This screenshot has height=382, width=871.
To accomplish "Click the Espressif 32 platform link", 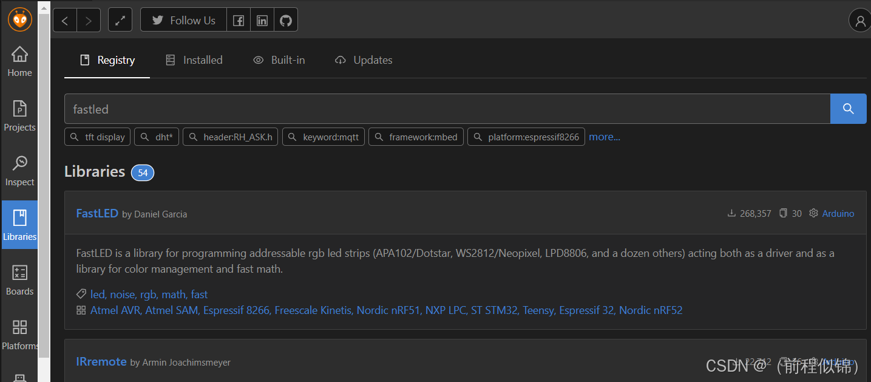I will click(x=586, y=310).
